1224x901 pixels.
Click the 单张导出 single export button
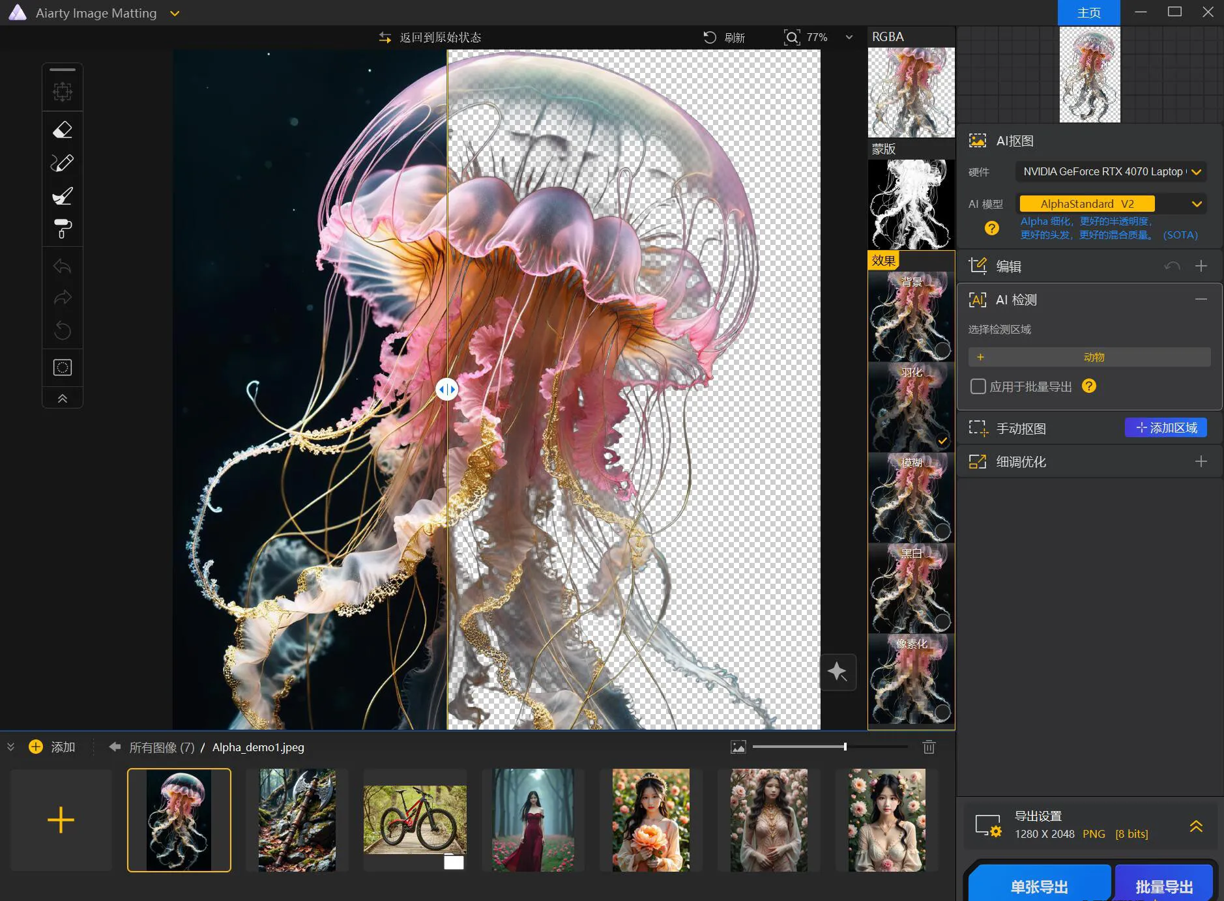[1039, 885]
